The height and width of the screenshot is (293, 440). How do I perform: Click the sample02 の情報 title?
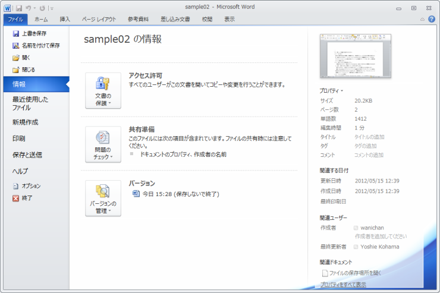click(x=123, y=39)
